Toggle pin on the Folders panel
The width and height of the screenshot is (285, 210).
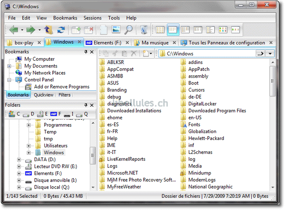86,105
